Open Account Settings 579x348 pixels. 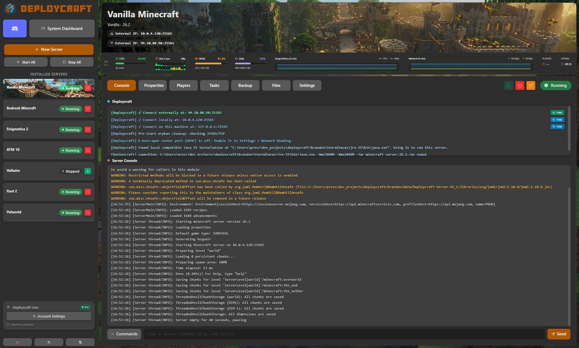pos(49,316)
